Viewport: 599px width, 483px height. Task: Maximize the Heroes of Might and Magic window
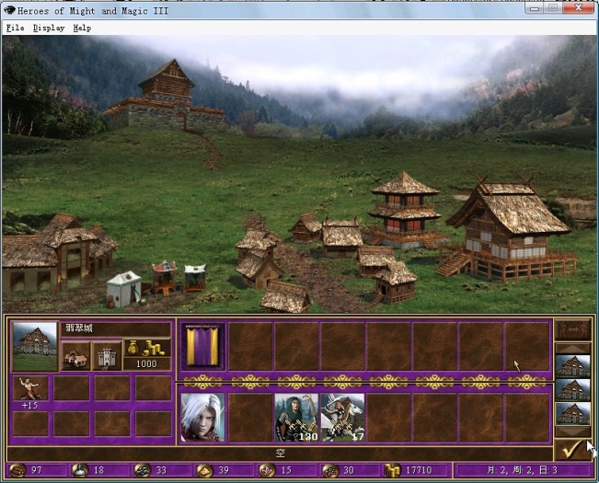552,8
